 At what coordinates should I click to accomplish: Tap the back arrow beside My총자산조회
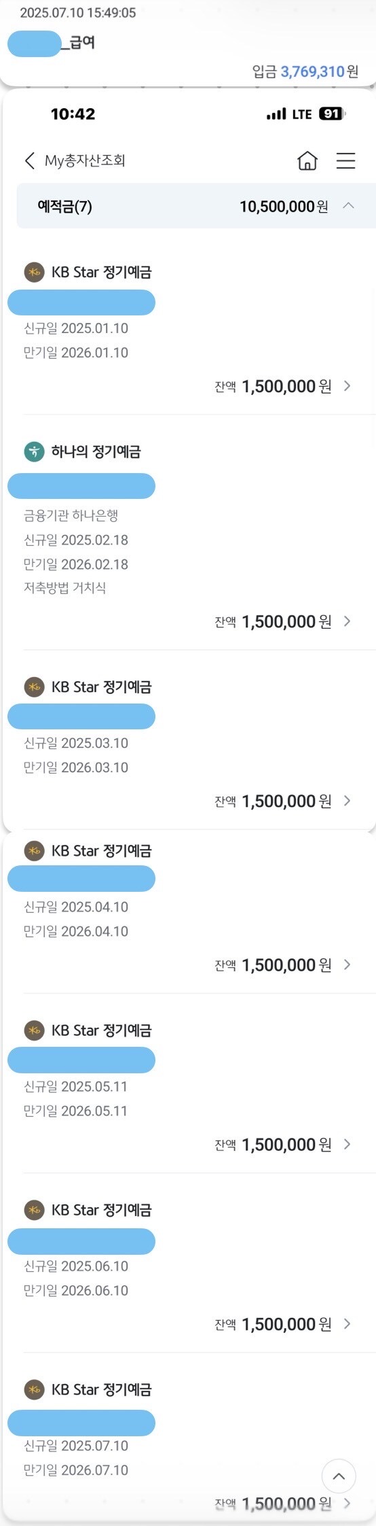point(29,160)
